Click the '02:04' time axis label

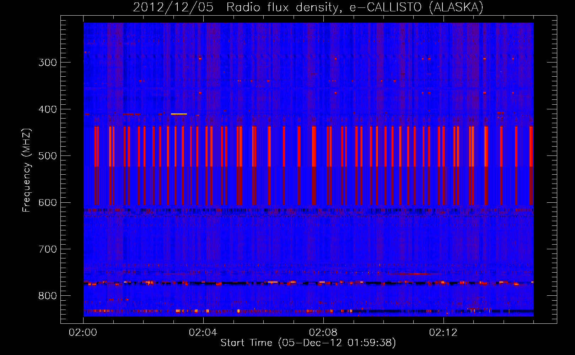pyautogui.click(x=203, y=332)
